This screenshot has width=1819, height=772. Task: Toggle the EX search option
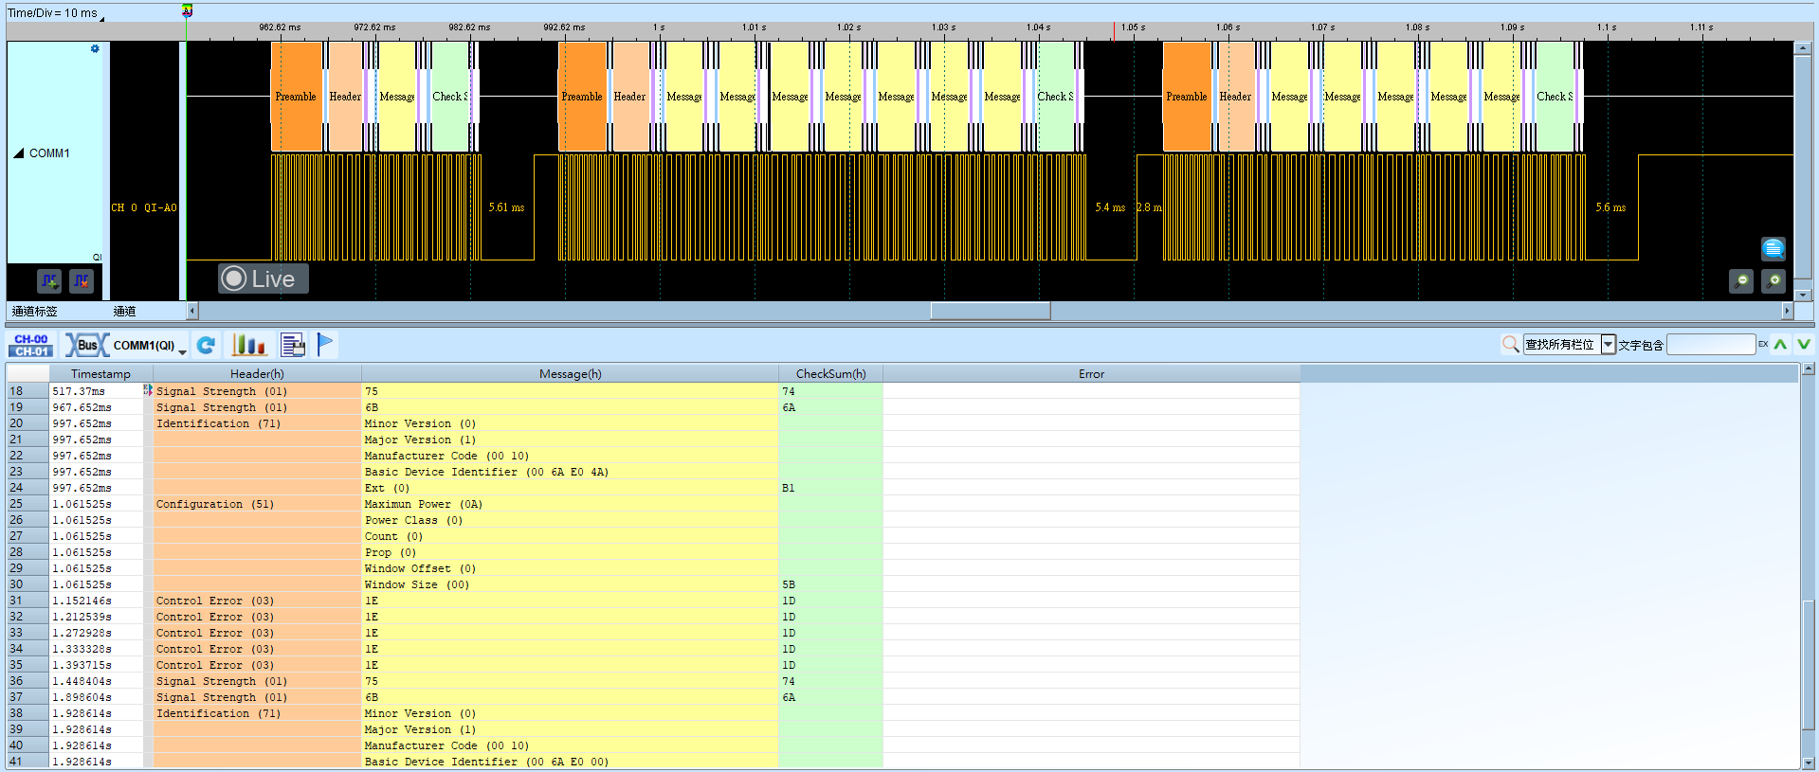click(1763, 344)
